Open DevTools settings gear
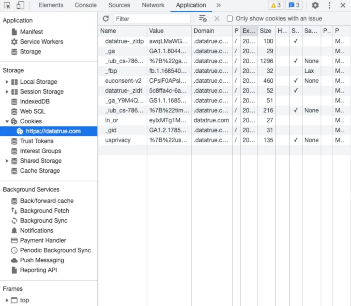The image size is (351, 306). [315, 5]
